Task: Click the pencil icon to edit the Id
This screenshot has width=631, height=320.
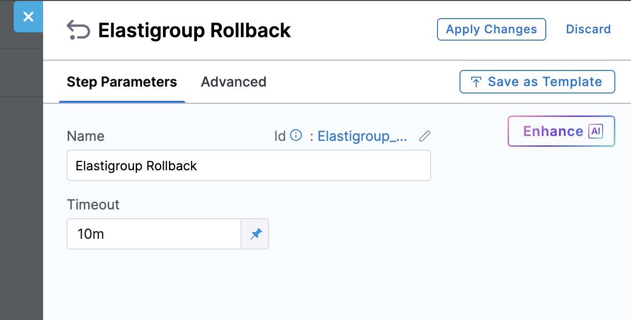Action: [425, 136]
